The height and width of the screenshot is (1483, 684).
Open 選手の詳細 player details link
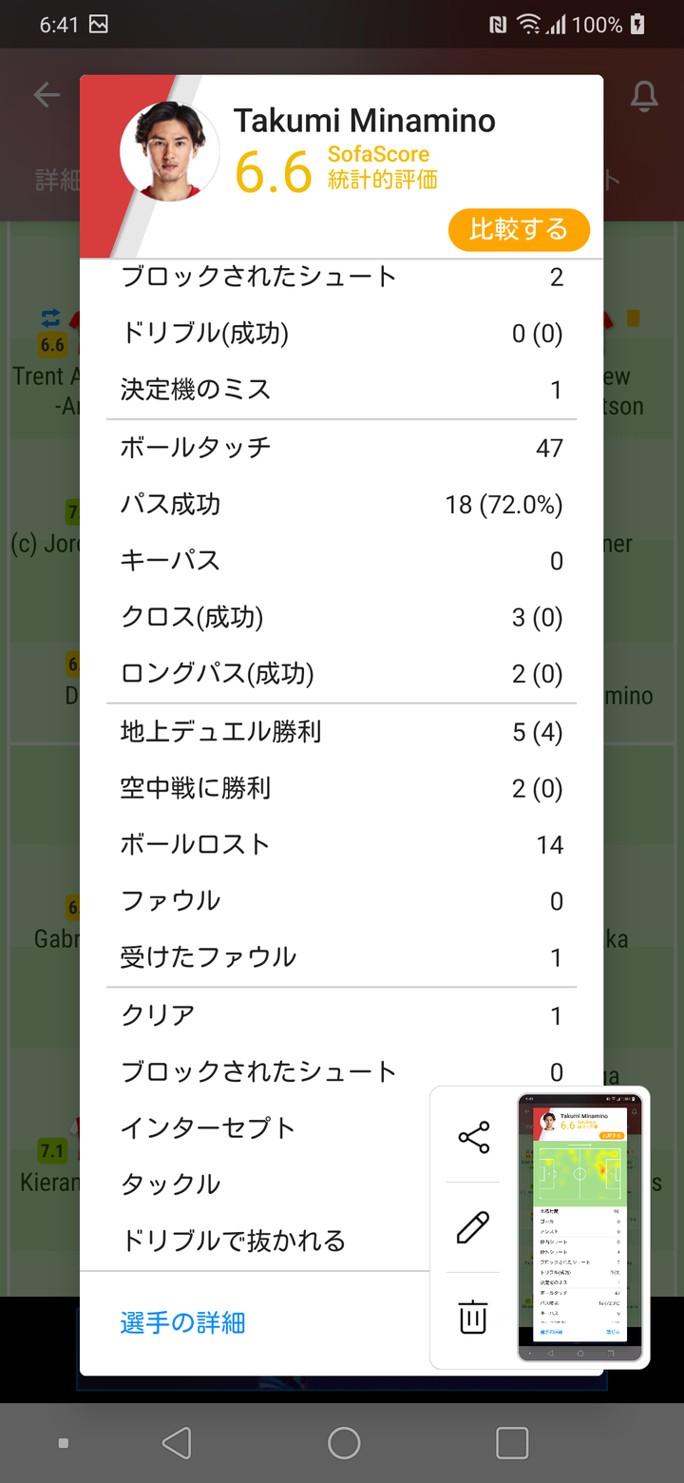click(x=182, y=1322)
